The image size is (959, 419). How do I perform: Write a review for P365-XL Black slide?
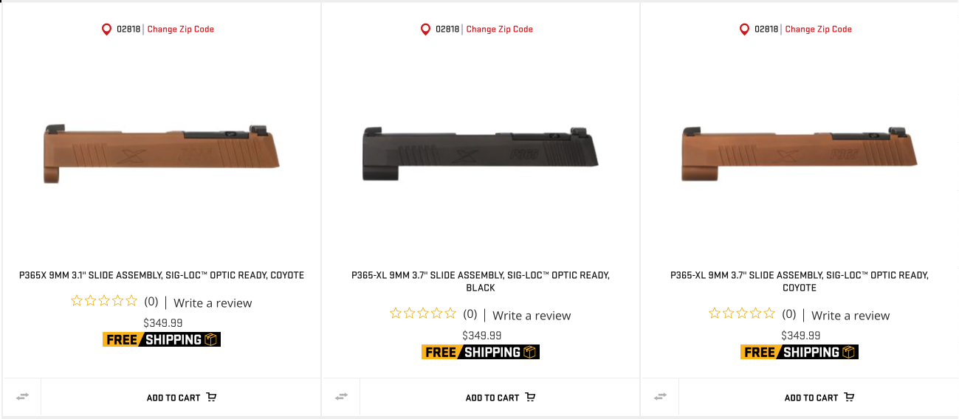tap(532, 316)
